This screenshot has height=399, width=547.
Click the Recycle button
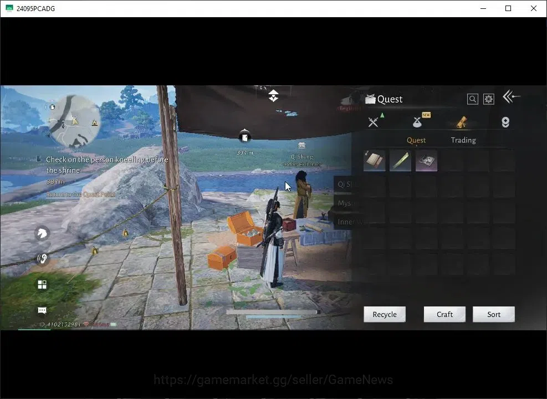385,314
